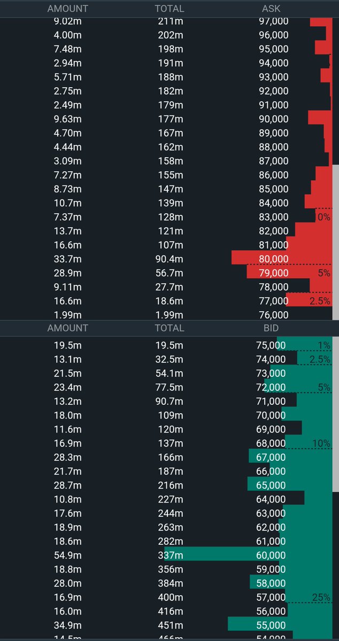
Task: Click the 198m ask total
Action: click(171, 49)
